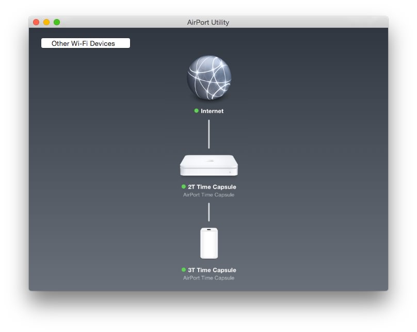Maximize the AirPort Utility window with green button

coord(57,22)
